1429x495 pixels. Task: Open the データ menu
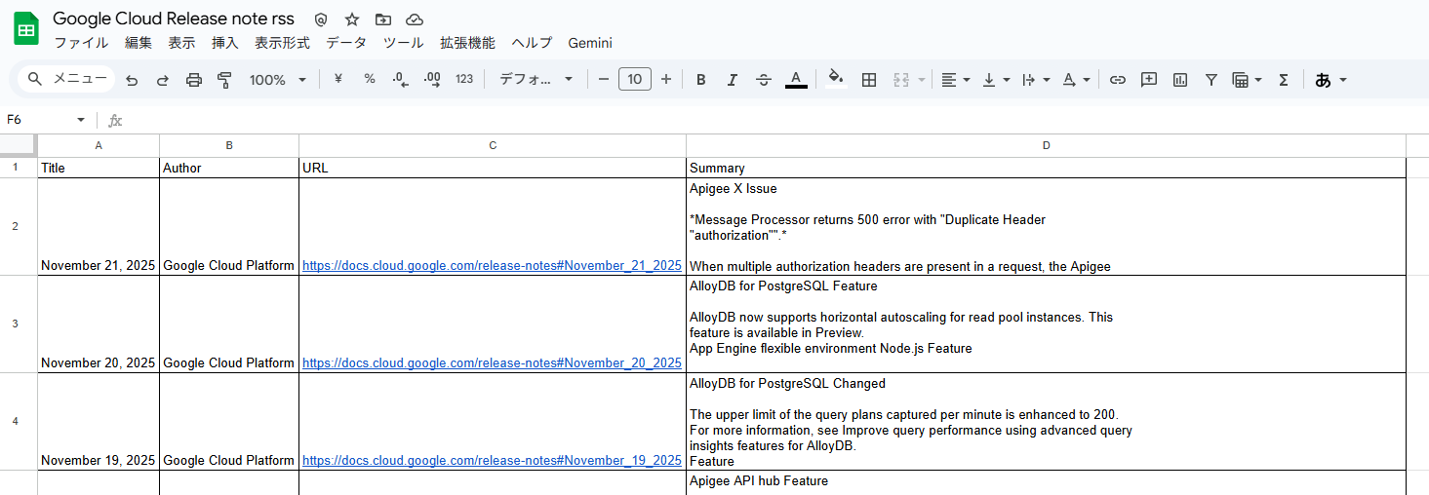(346, 43)
